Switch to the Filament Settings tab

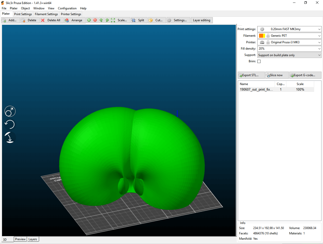tap(46, 14)
